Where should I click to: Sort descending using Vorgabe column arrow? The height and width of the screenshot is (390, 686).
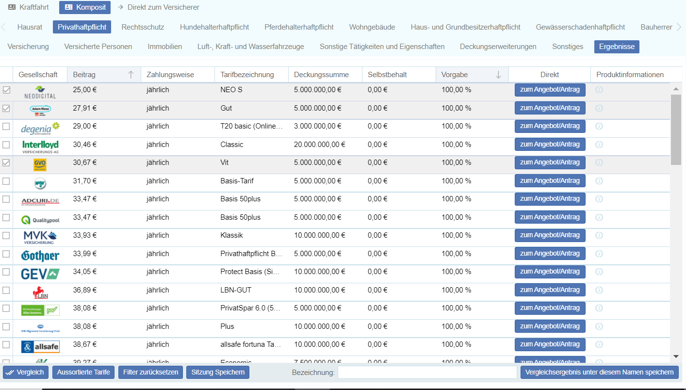(x=498, y=75)
